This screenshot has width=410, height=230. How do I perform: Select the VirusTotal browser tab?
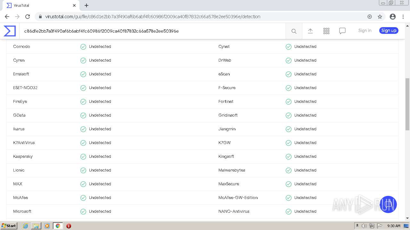click(x=41, y=5)
